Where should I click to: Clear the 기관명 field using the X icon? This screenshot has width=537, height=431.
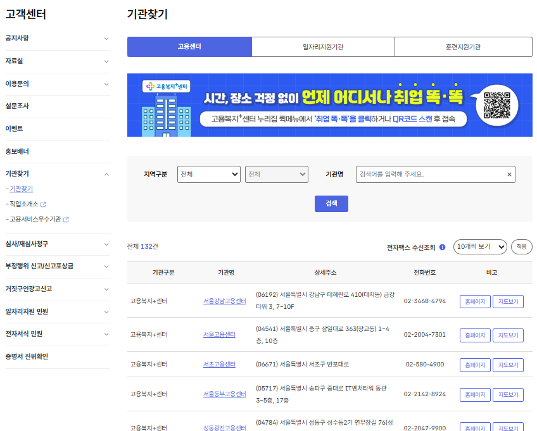[x=509, y=174]
